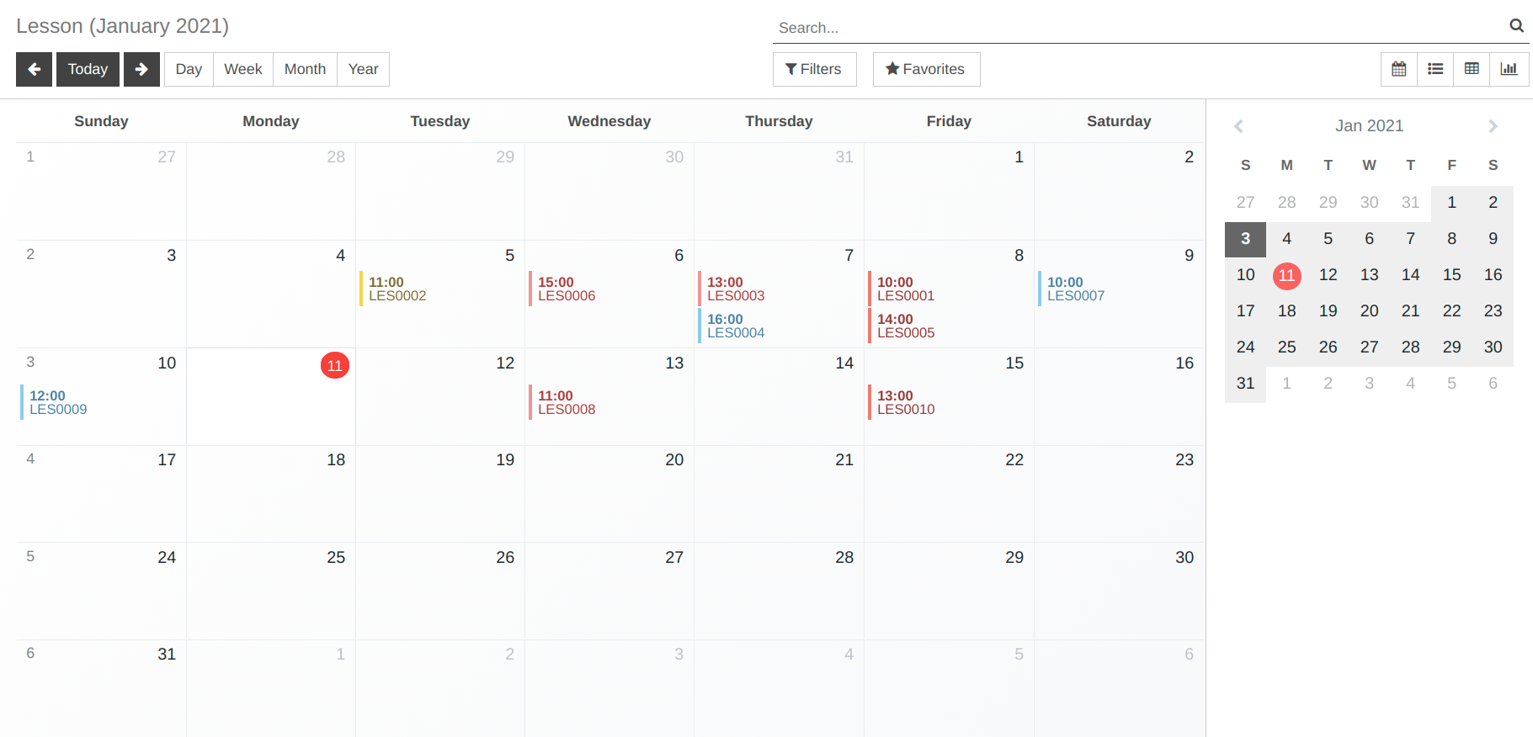Click the search magnifier icon
Screen dimensions: 1533x737
click(1516, 26)
